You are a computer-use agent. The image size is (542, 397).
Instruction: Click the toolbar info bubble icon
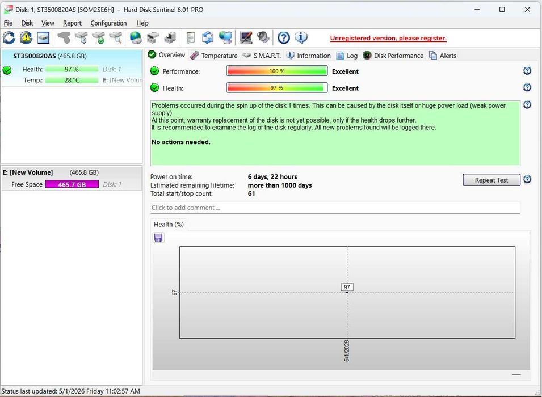coord(301,37)
